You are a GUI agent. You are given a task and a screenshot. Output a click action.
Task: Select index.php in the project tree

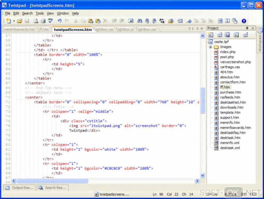228,52
